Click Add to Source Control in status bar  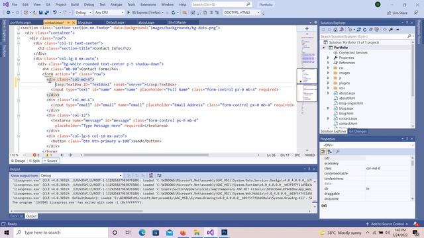pyautogui.click(x=388, y=224)
